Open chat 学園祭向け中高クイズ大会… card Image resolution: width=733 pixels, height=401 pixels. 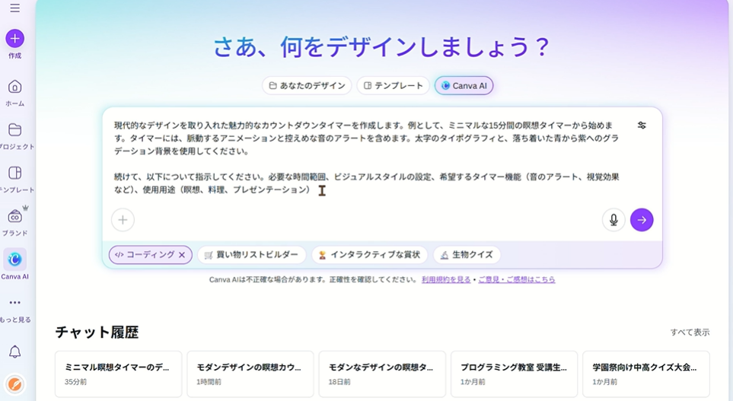645,374
